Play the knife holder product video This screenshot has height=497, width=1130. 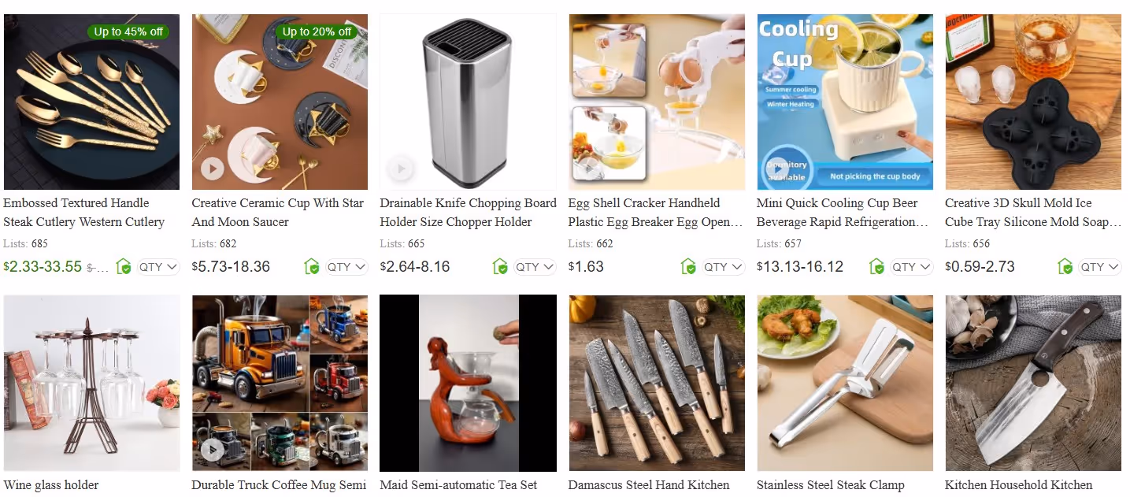(x=400, y=169)
